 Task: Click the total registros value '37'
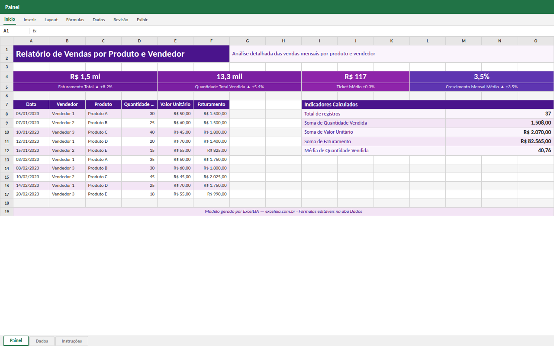click(500, 114)
